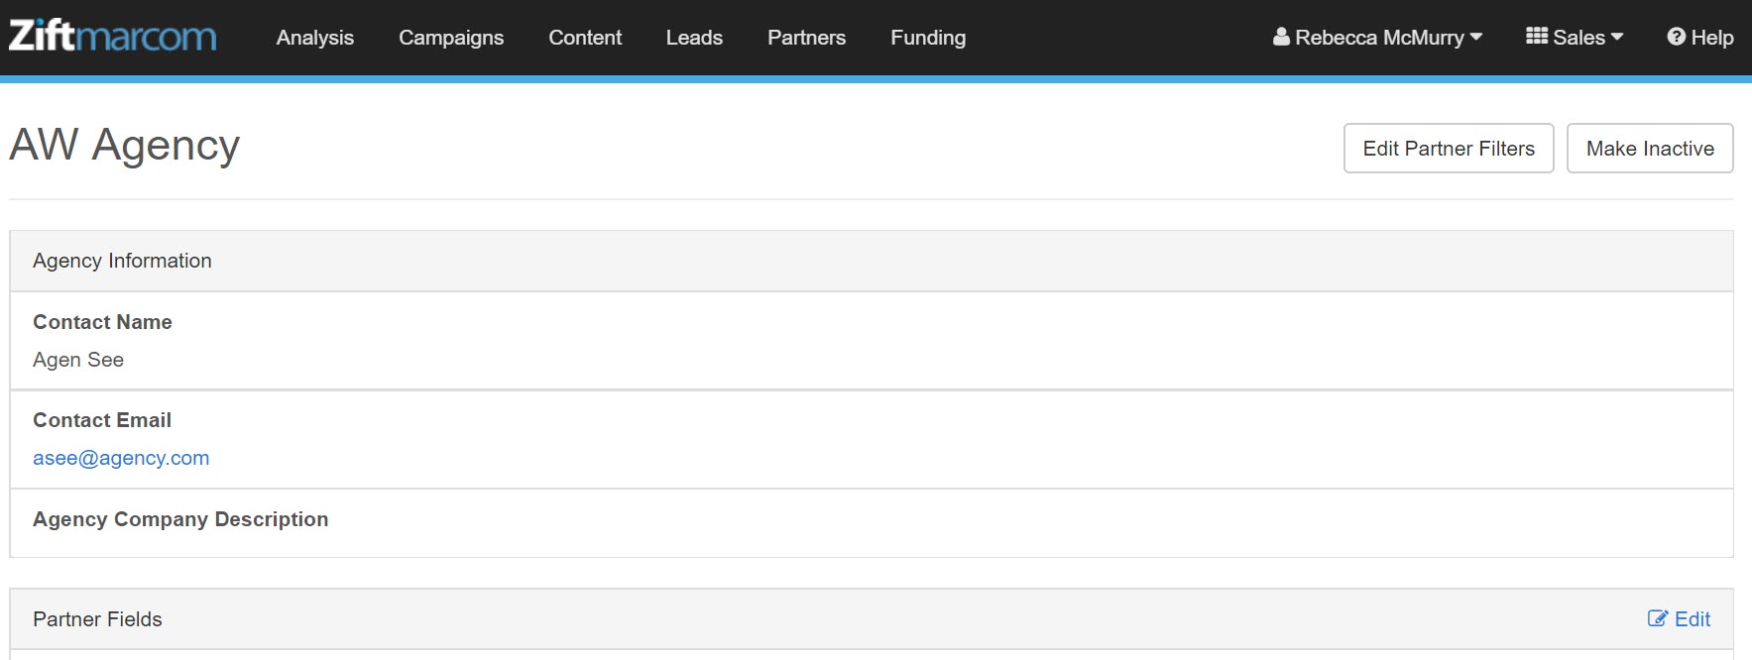Select the contact name Agen See
The width and height of the screenshot is (1752, 660).
point(78,360)
